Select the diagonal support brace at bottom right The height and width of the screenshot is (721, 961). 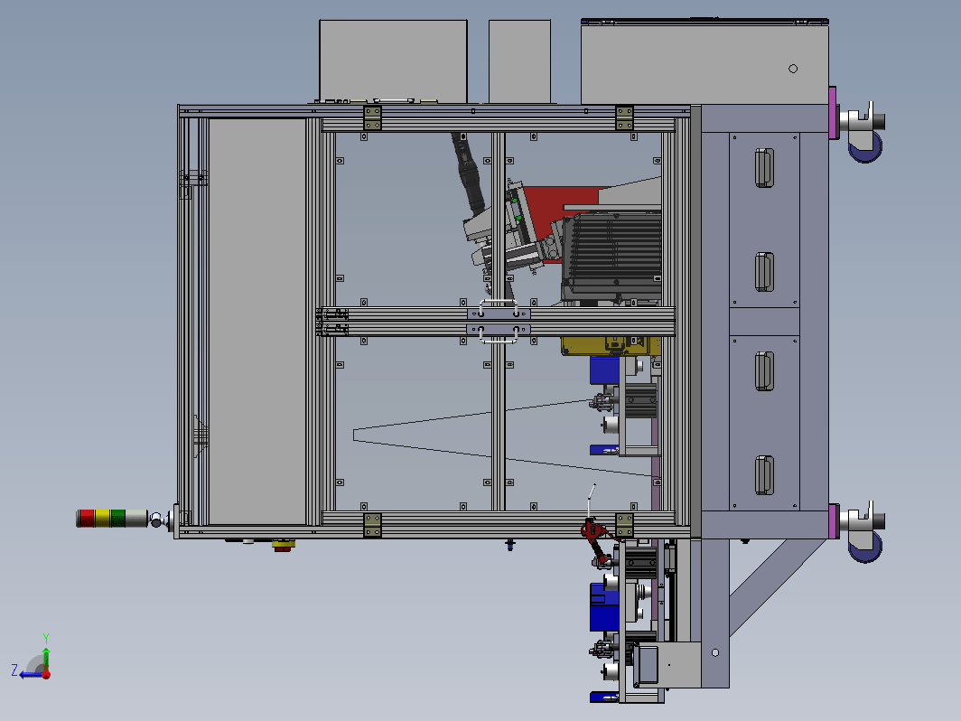click(x=777, y=587)
